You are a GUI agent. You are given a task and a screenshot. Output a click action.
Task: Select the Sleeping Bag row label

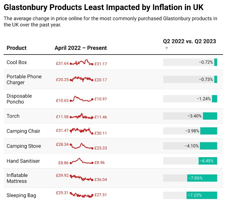click(x=21, y=195)
